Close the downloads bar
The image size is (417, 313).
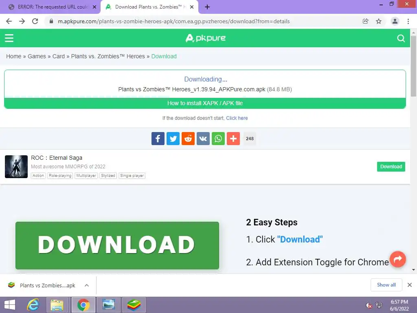(x=410, y=285)
